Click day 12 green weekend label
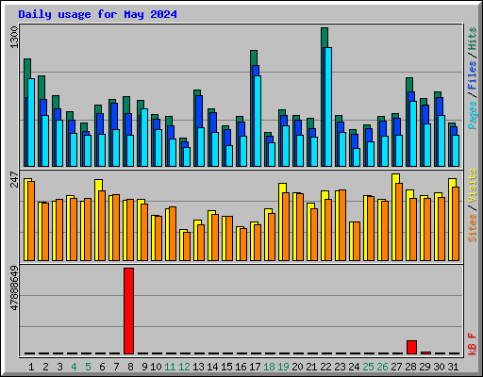This screenshot has width=483, height=377. pos(184,367)
